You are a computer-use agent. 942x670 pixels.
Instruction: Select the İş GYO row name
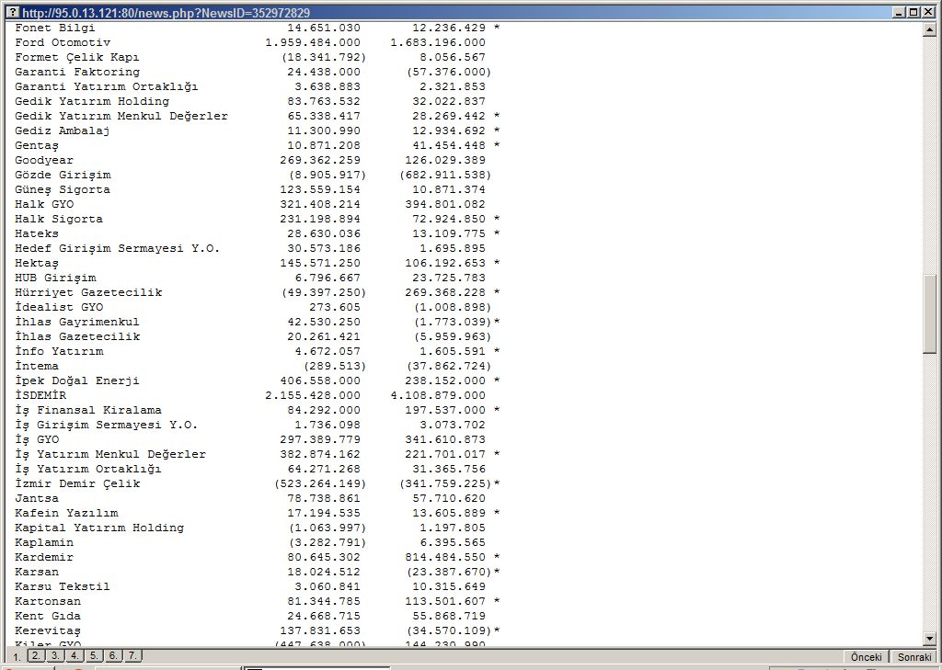coord(37,439)
